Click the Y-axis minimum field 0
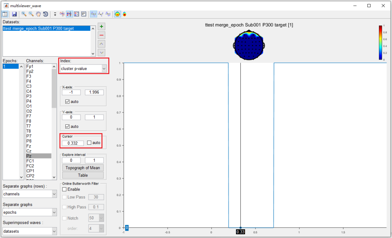Screen dimensions: 392x238 click(x=71, y=117)
